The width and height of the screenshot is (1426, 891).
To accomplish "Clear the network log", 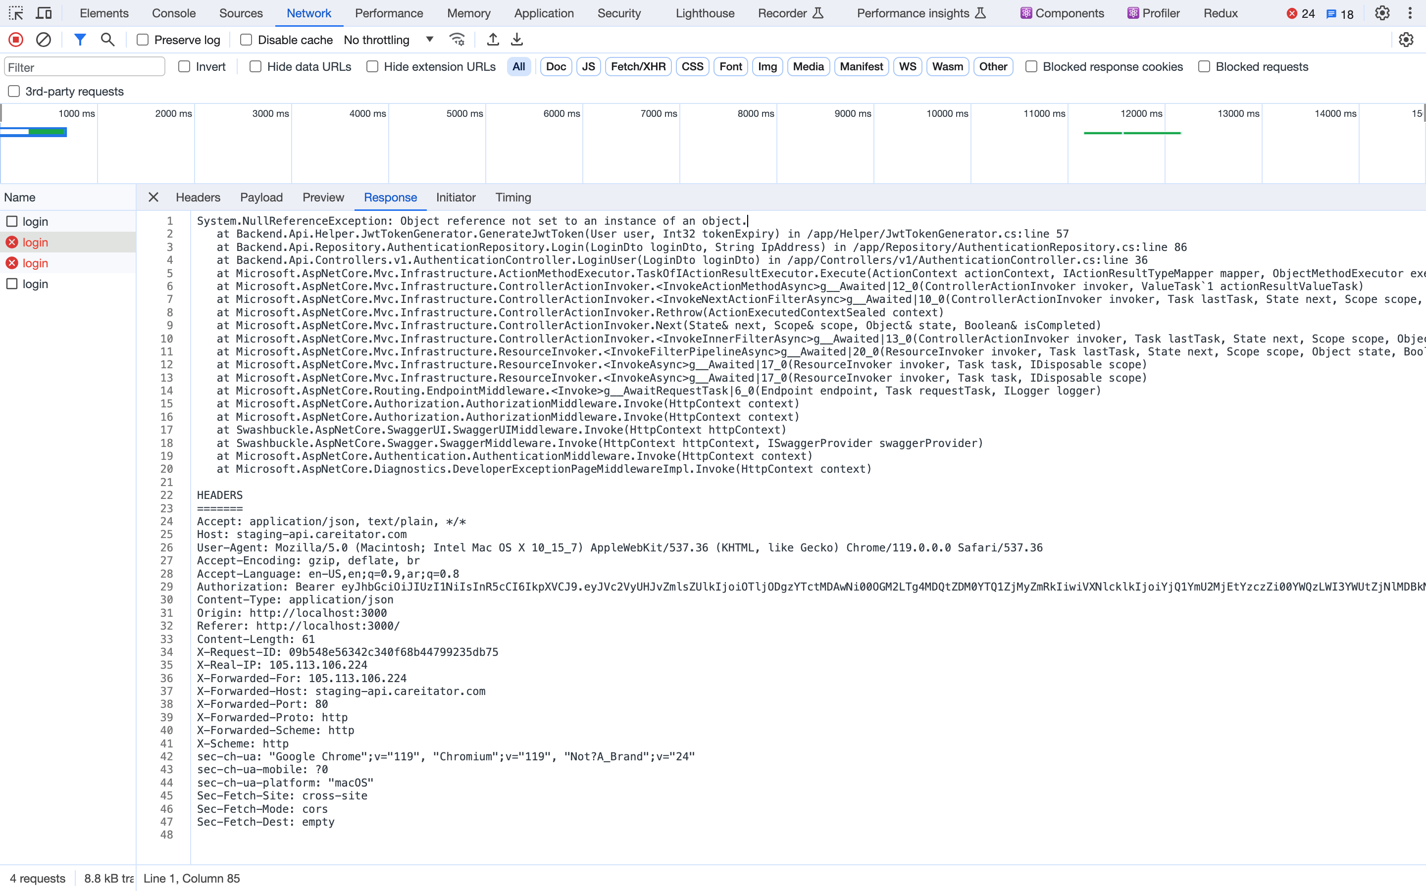I will click(44, 40).
